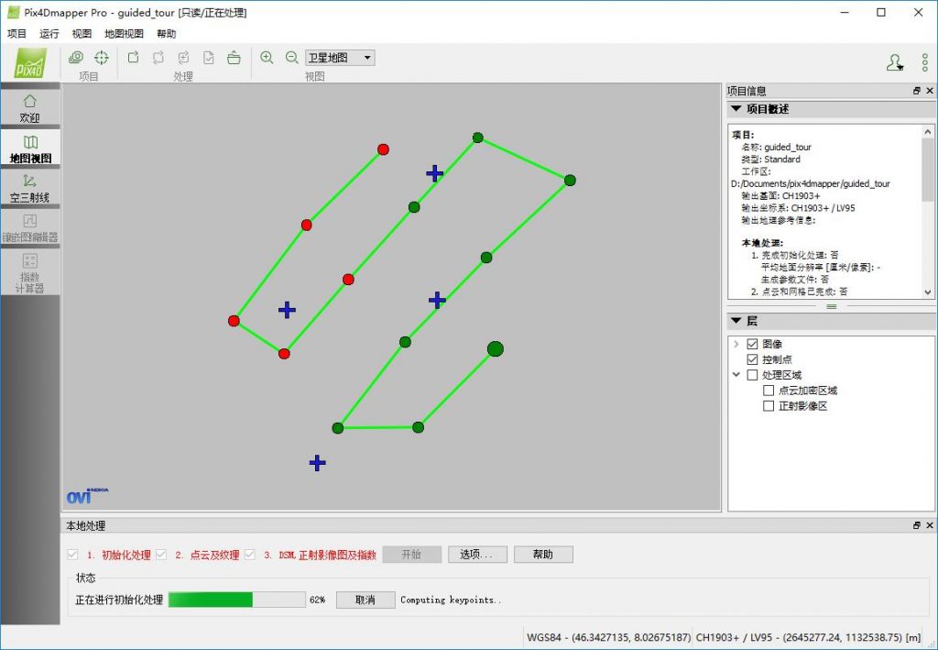This screenshot has height=650, width=938.
Task: Click the blue GCP cross near bottom of map
Action: pyautogui.click(x=318, y=463)
